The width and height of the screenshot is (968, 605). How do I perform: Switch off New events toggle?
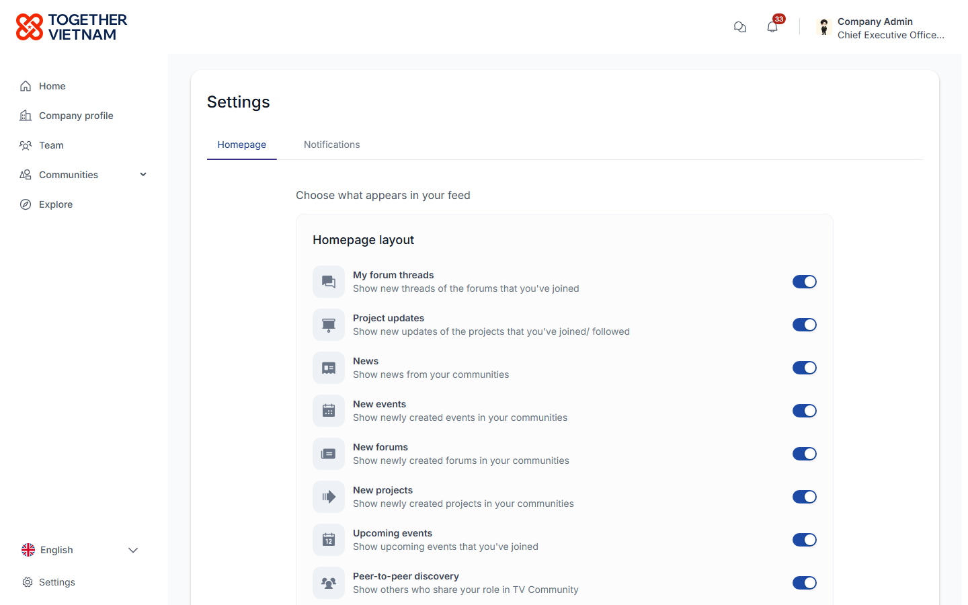coord(805,411)
